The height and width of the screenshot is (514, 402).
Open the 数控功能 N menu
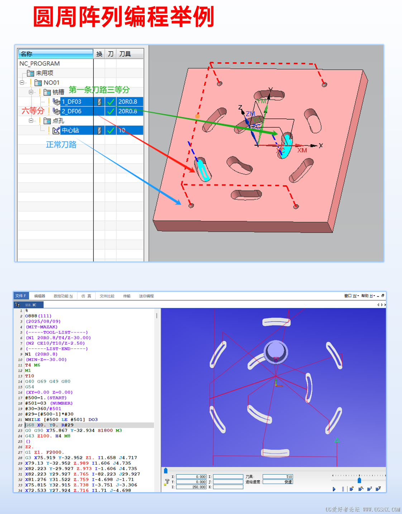(x=63, y=296)
